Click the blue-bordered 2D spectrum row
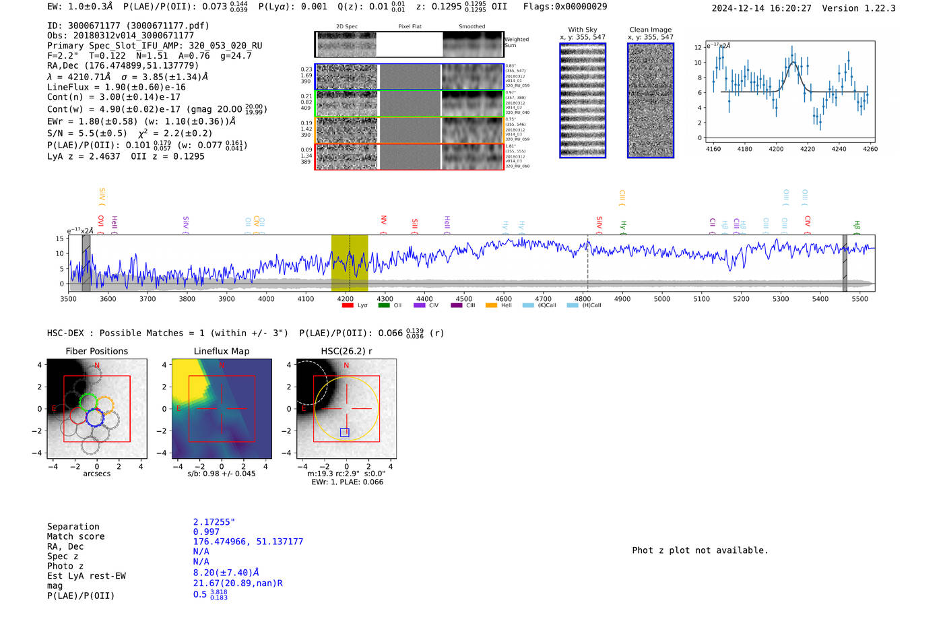This screenshot has width=943, height=642. pos(409,77)
